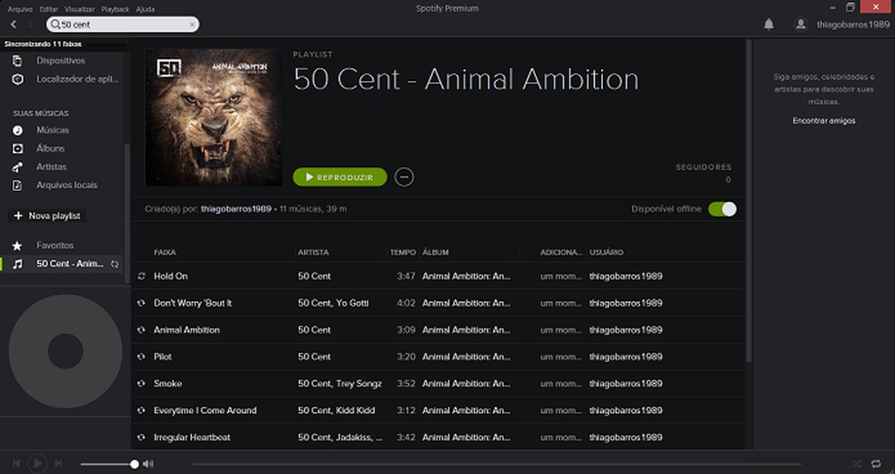Screen dimensions: 895x474
Task: Click the next track button
Action: click(x=58, y=463)
